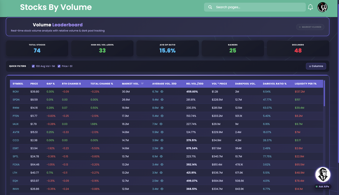Open the FOXA symbol link

pos(16,165)
